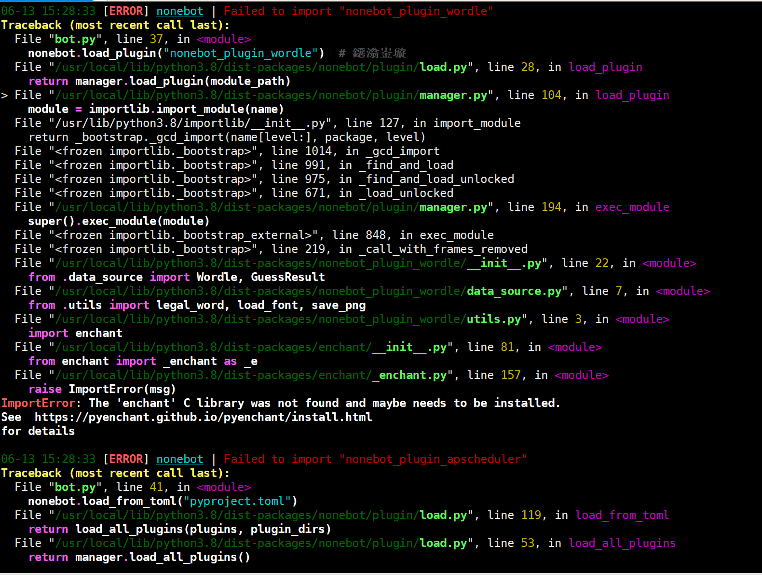Click 'utils.py' file name
The width and height of the screenshot is (762, 575).
point(494,319)
